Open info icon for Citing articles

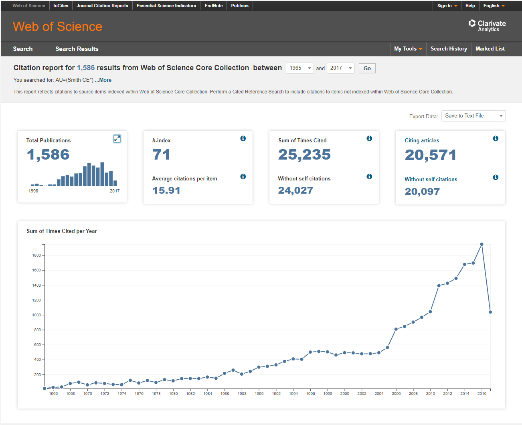[x=496, y=138]
